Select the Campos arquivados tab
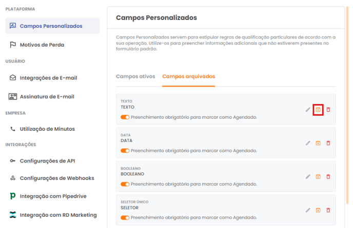The image size is (353, 228). (x=188, y=76)
